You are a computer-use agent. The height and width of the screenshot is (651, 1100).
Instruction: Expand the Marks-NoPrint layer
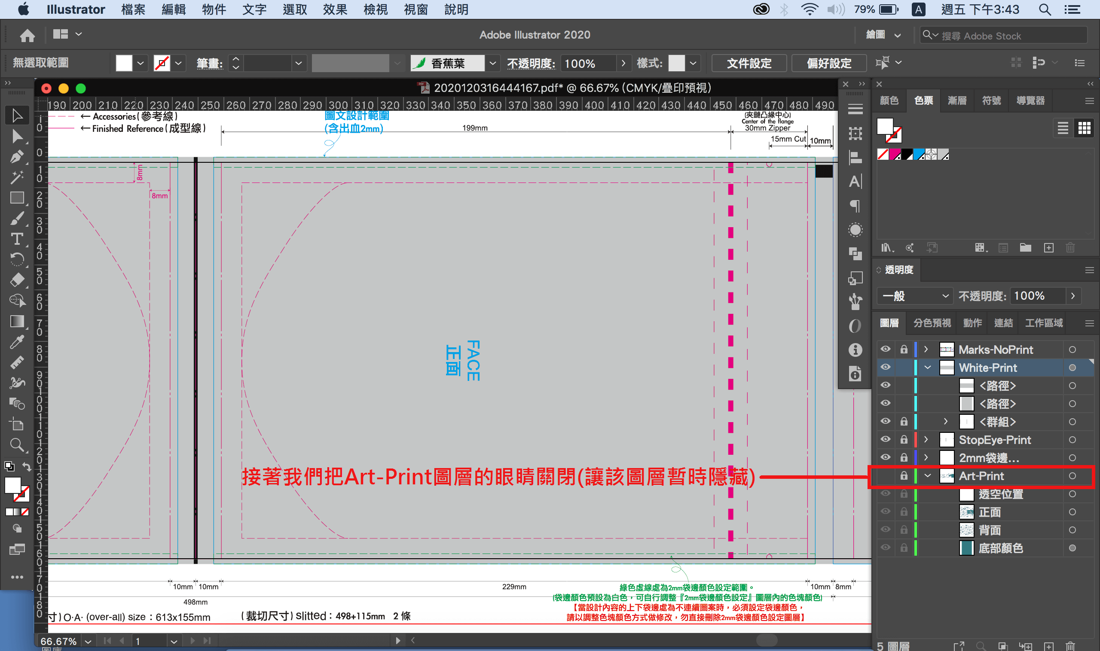coord(926,350)
